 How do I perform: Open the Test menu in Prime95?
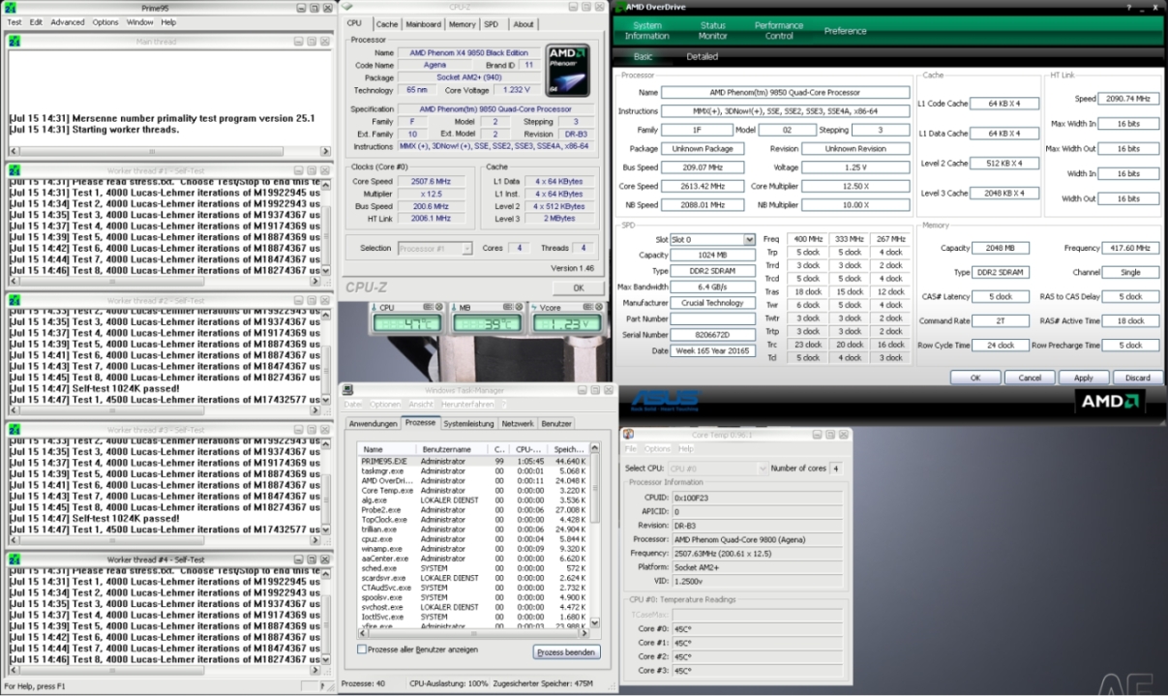click(15, 22)
